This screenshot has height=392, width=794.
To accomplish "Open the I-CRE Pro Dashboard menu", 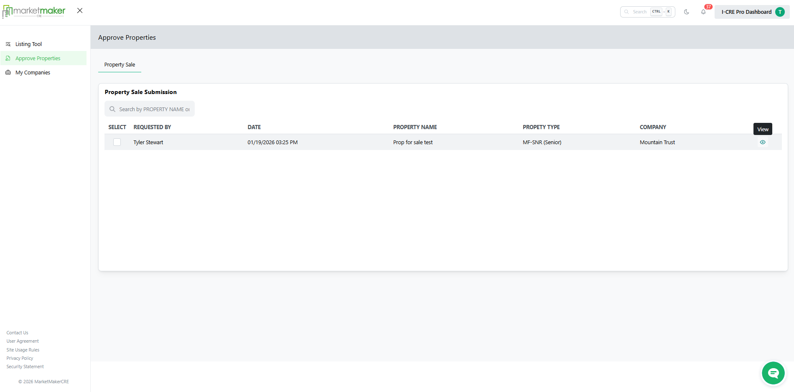I will click(x=746, y=12).
